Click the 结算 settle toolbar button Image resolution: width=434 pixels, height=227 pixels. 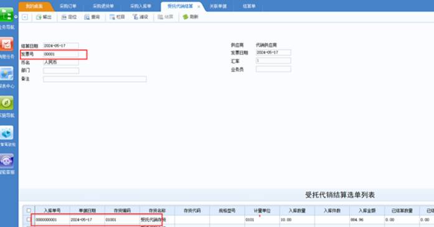(165, 17)
